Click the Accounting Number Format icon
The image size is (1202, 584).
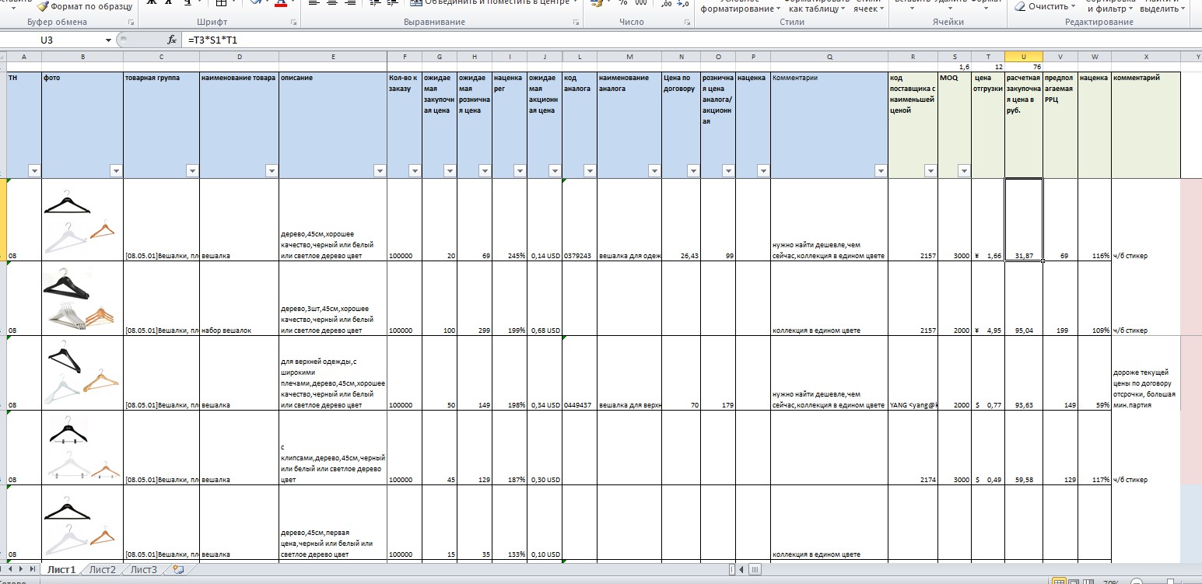pyautogui.click(x=597, y=3)
